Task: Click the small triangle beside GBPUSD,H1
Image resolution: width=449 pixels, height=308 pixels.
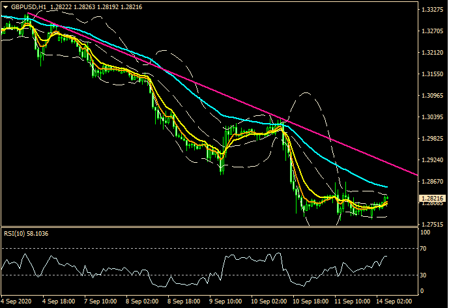Action: pyautogui.click(x=6, y=6)
